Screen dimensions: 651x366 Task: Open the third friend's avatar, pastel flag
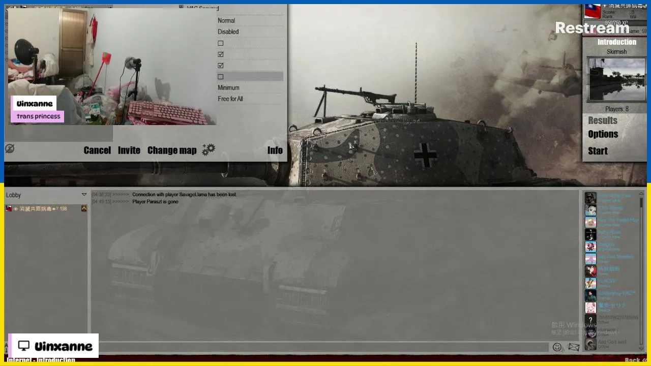pyautogui.click(x=590, y=222)
